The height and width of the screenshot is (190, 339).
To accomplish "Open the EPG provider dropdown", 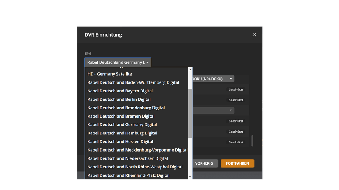I will 118,62.
